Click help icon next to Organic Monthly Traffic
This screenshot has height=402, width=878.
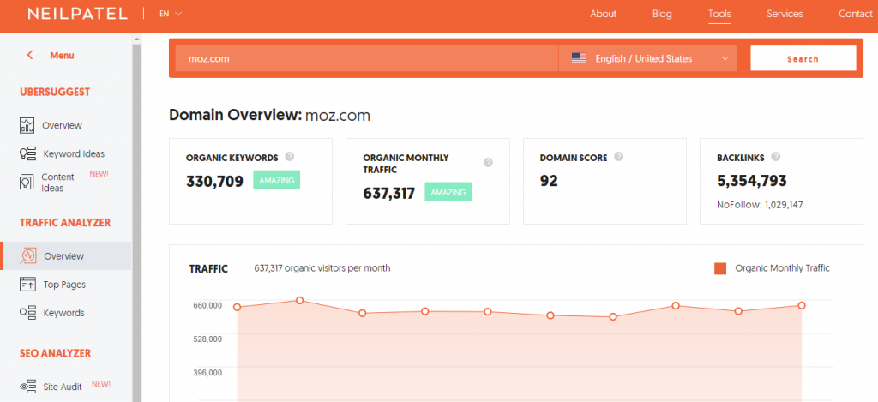488,162
